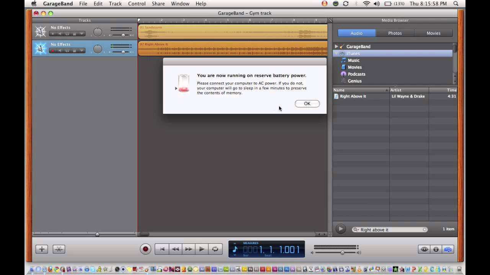Switch to the Audio tab in Media Browser
Screen dimensions: 490x275
click(x=356, y=33)
